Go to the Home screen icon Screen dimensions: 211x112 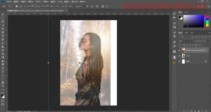click(4, 6)
